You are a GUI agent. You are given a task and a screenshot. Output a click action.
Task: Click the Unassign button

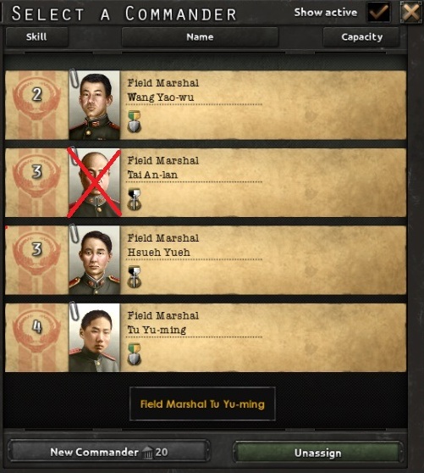coord(318,453)
